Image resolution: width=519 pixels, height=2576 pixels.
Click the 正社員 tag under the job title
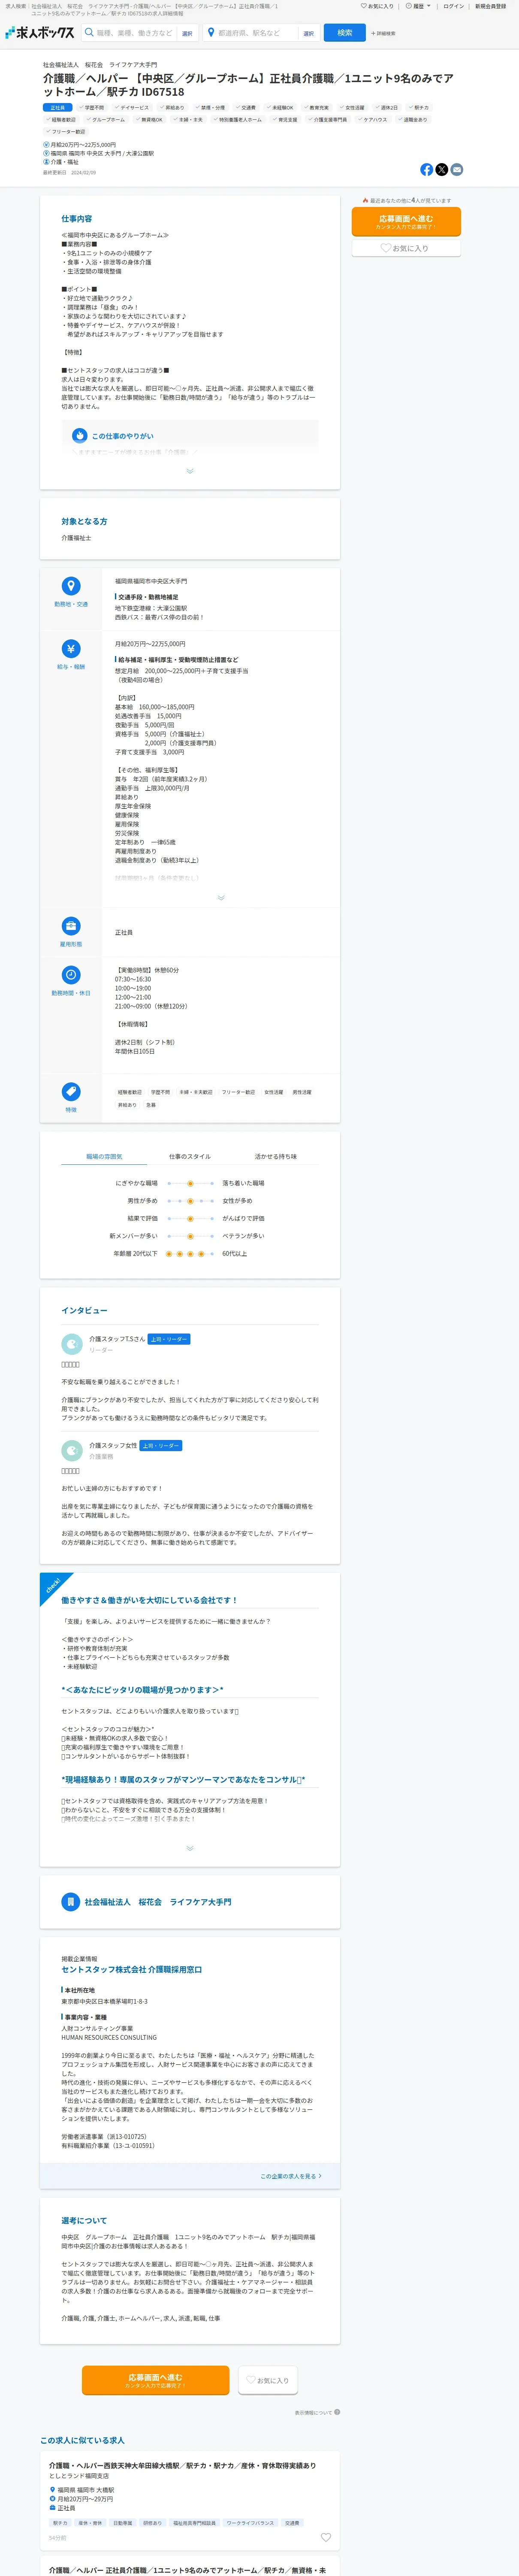[x=57, y=107]
